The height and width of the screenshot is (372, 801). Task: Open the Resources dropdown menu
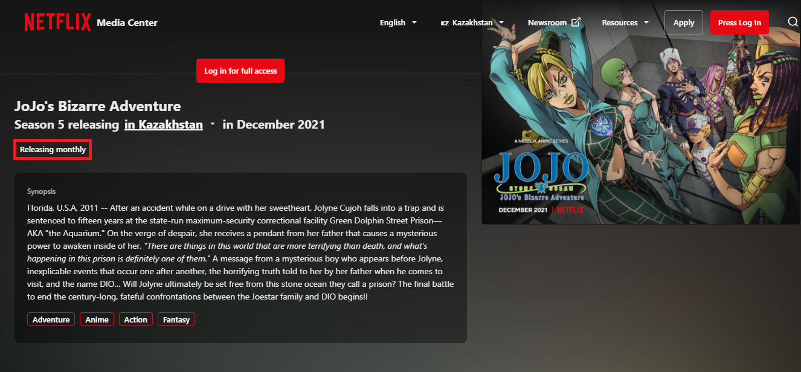[625, 22]
